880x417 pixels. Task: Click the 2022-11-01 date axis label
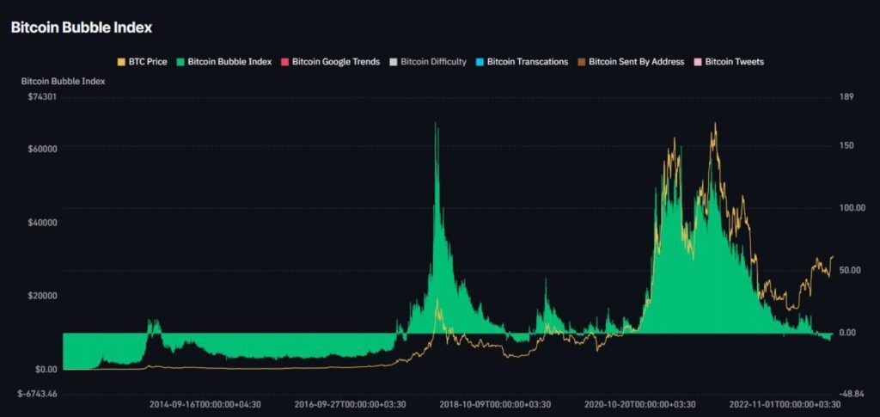[785, 404]
